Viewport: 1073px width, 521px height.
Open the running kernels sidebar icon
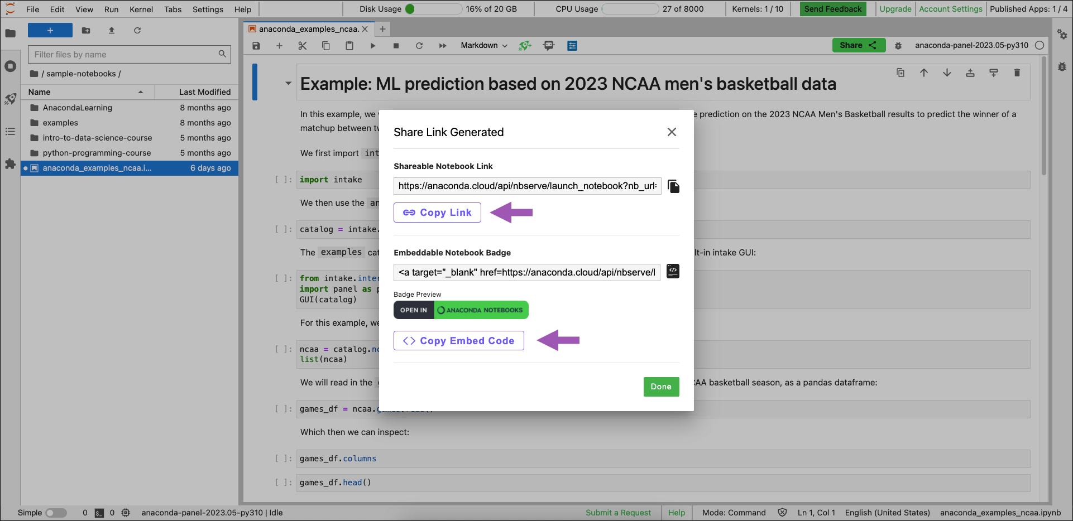coord(10,66)
